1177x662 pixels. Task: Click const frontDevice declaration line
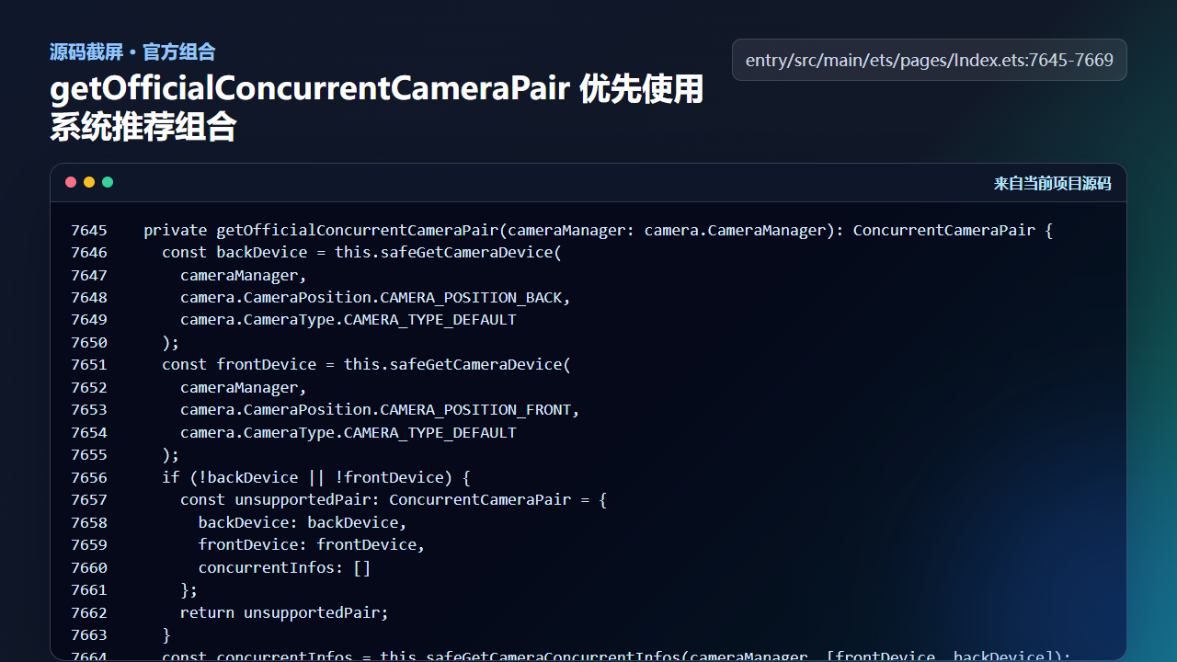(x=366, y=364)
